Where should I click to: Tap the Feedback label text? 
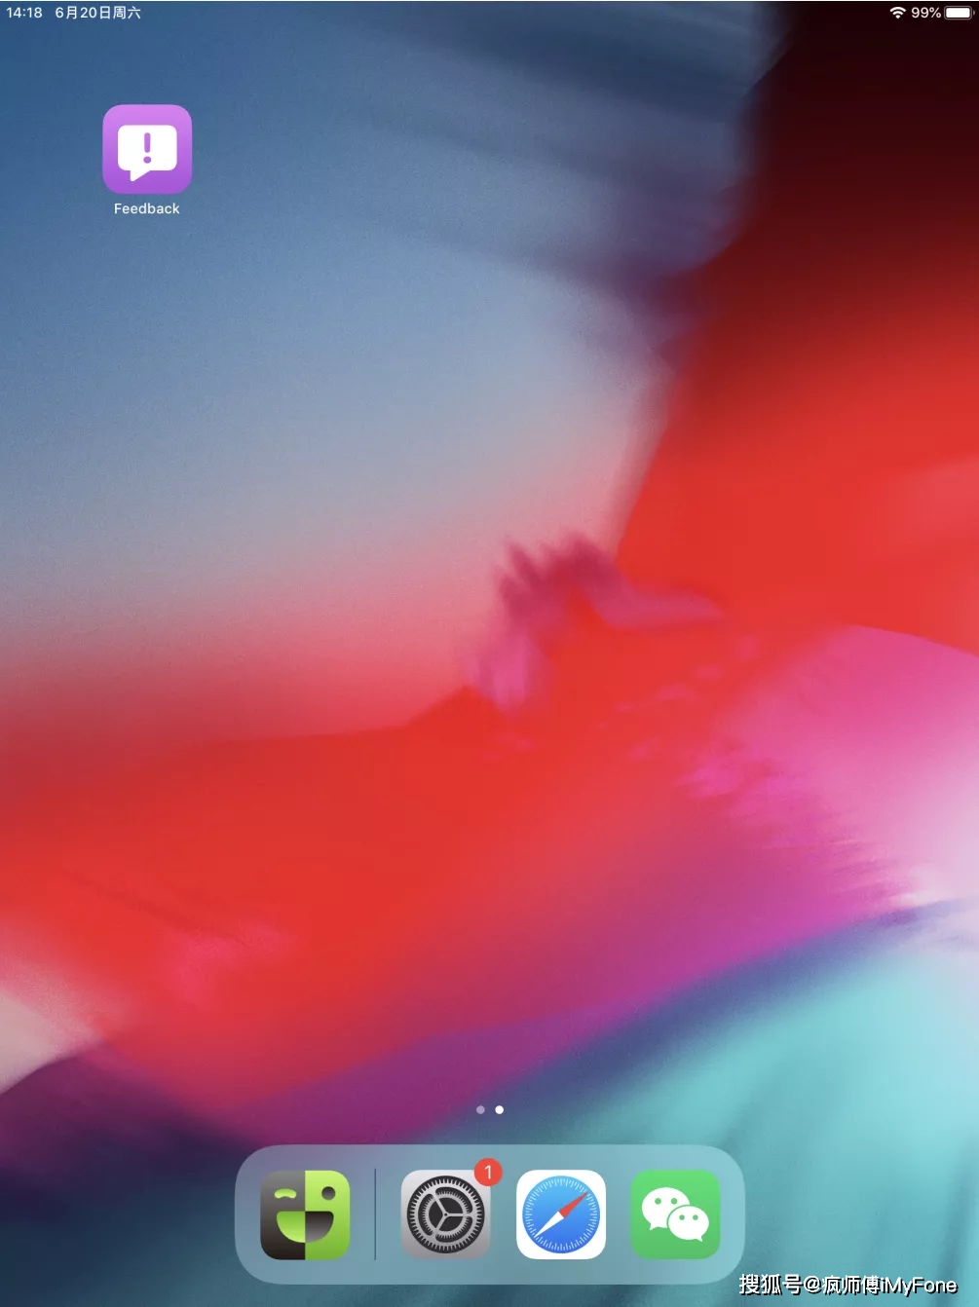[x=147, y=208]
